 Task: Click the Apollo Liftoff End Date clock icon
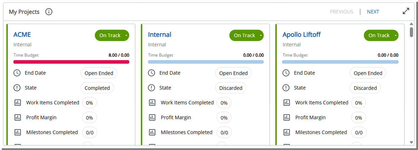pyautogui.click(x=286, y=73)
